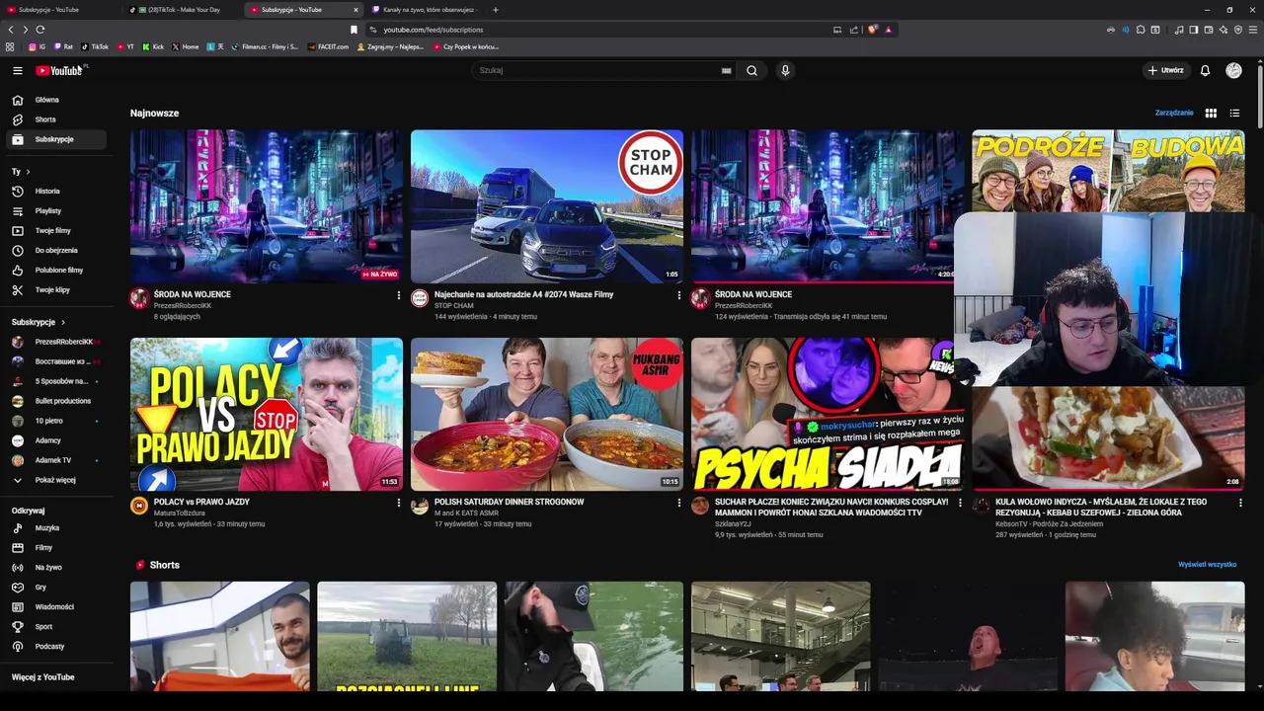The width and height of the screenshot is (1264, 711).
Task: Open the Polish Saturday Dinner Strogonow thumbnail
Action: click(546, 414)
